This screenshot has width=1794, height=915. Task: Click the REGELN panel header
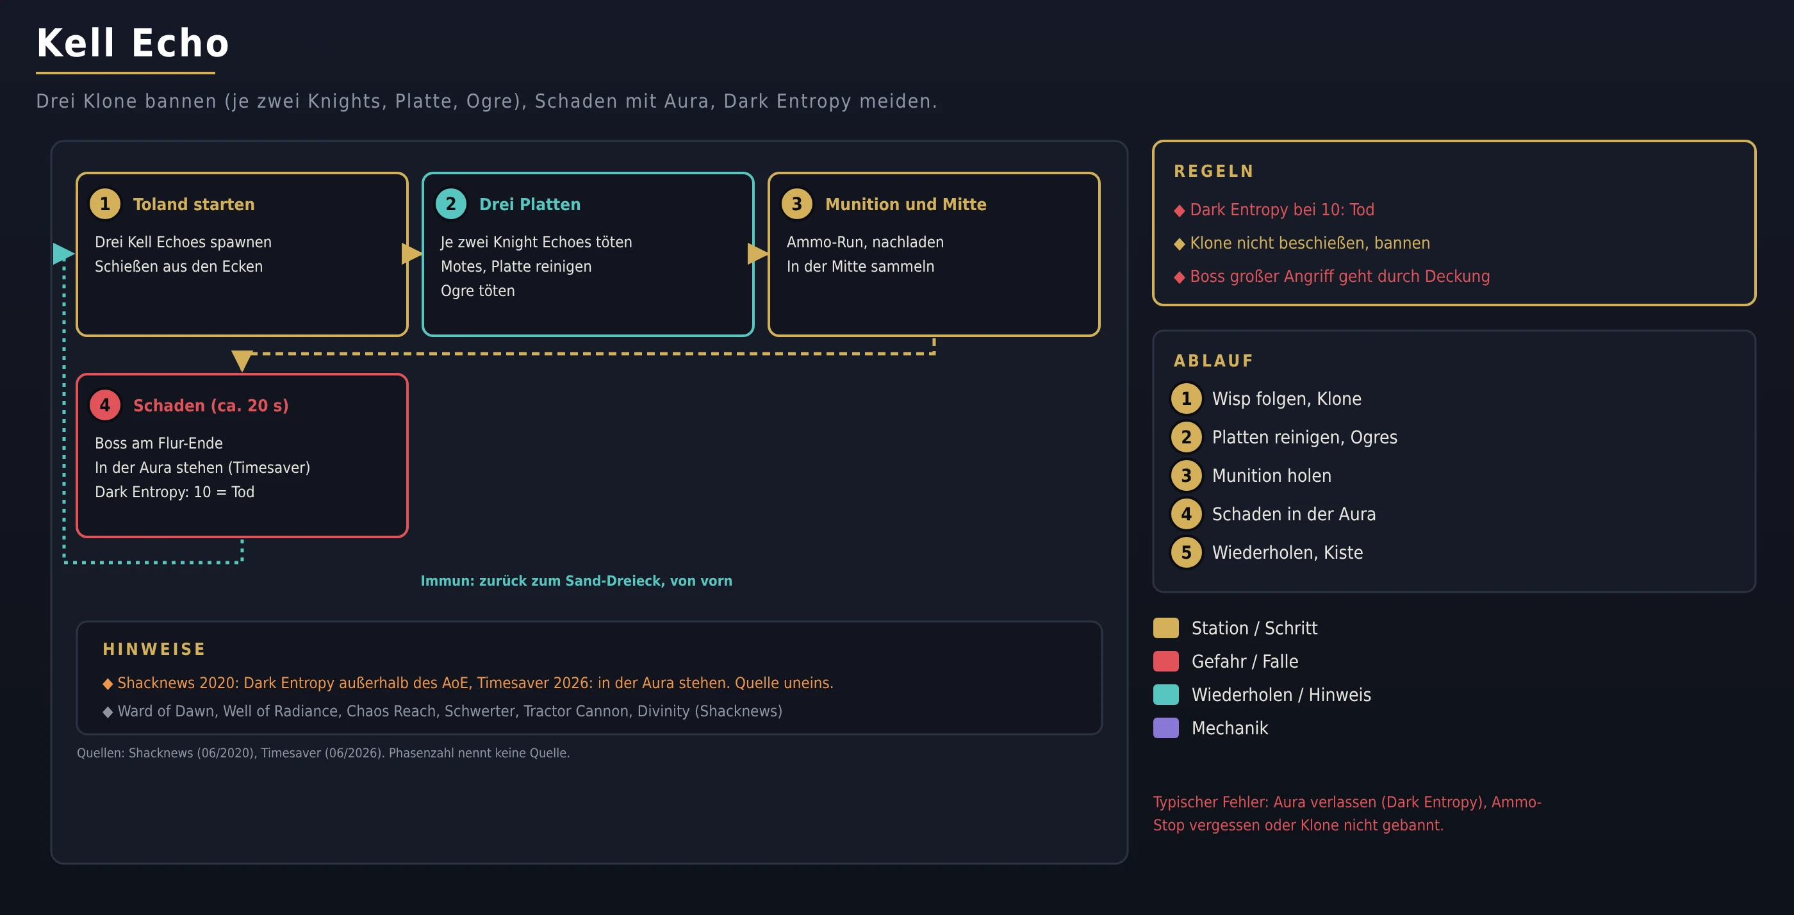(x=1214, y=171)
